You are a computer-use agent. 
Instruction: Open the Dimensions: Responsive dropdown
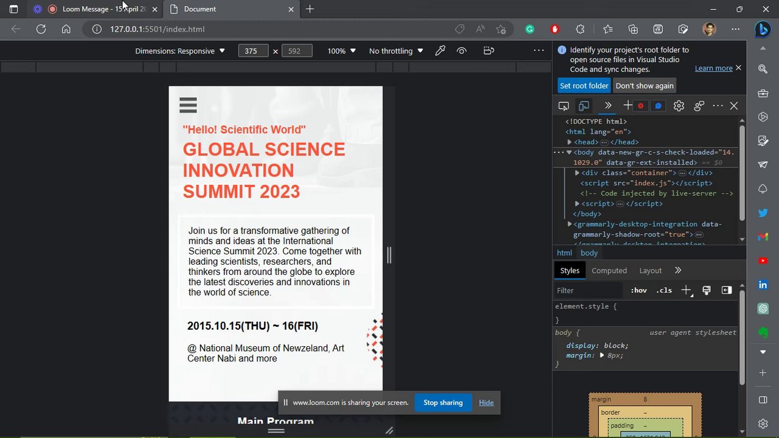pyautogui.click(x=180, y=51)
